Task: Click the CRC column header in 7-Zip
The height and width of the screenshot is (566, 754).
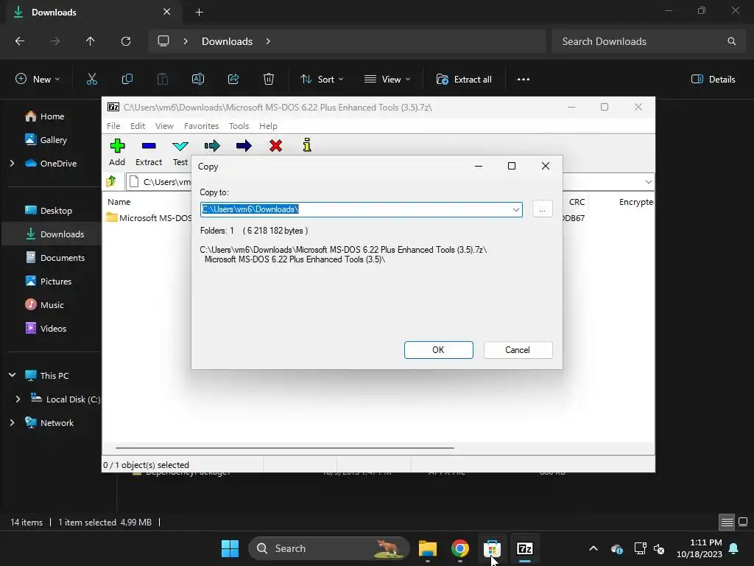Action: 577,202
